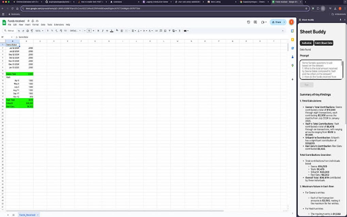Click the Undo icon in the toolbar
The height and width of the screenshot is (217, 347).
pos(19,31)
